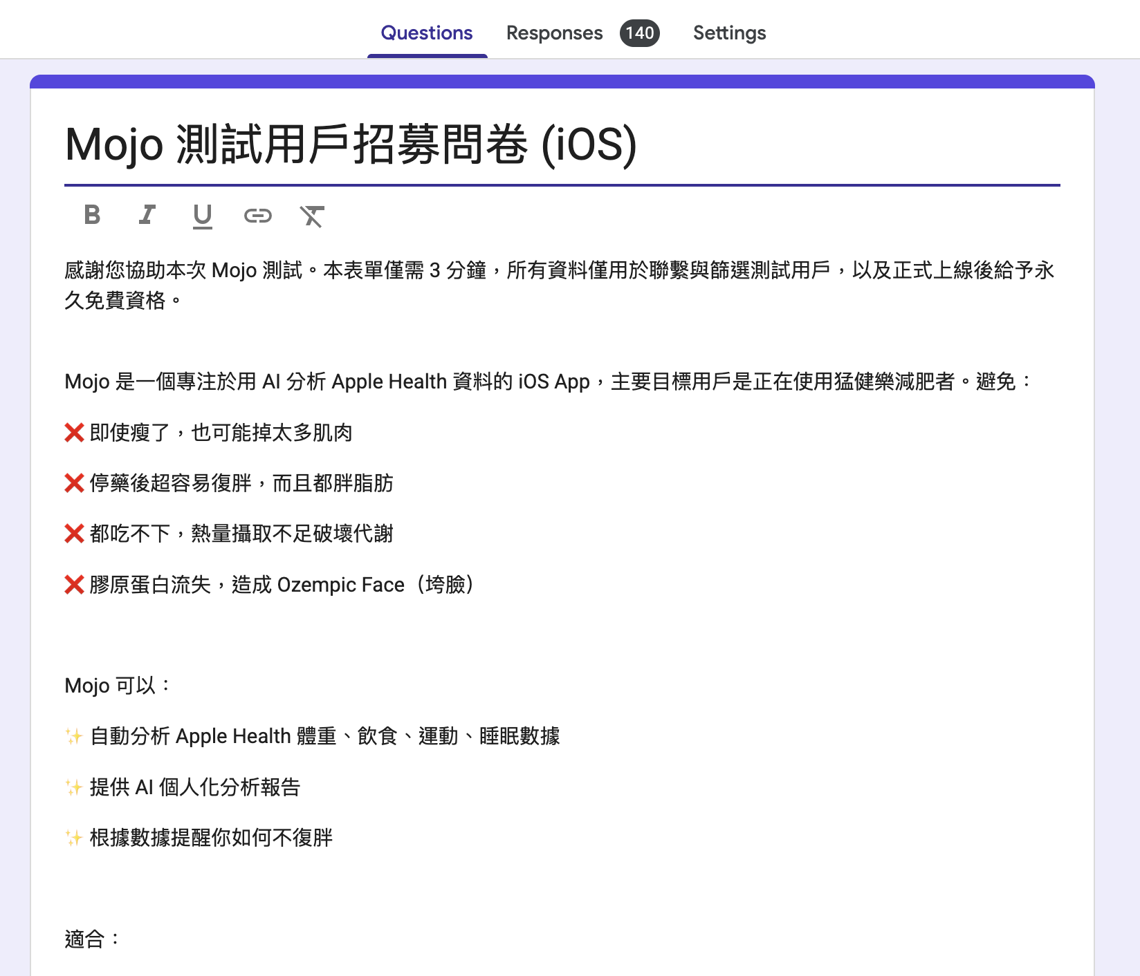This screenshot has height=976, width=1140.
Task: Click the text 'Mojo 可以：'
Action: click(x=118, y=686)
